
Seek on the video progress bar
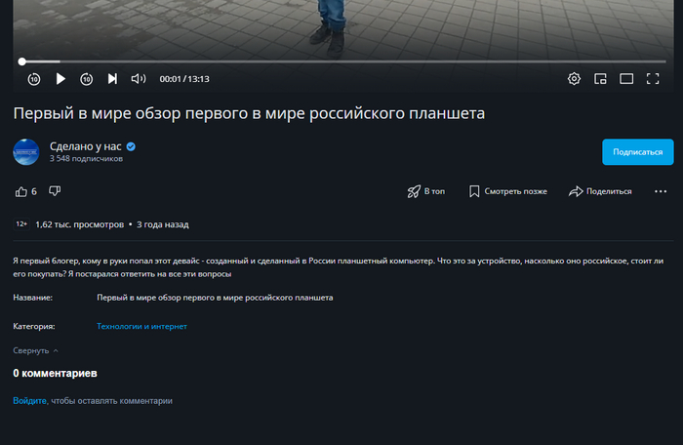click(344, 61)
